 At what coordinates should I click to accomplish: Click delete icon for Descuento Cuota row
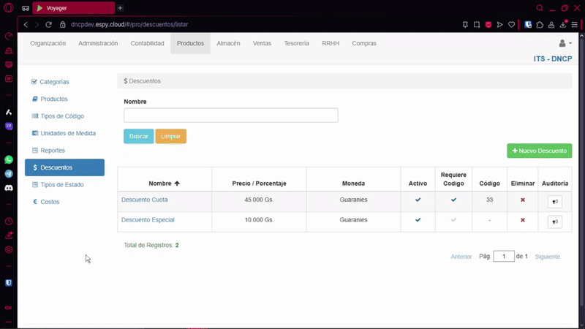tap(522, 200)
